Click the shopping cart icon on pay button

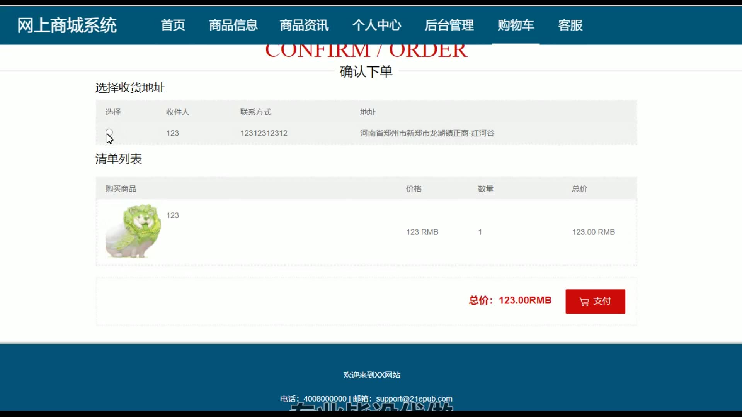(584, 302)
